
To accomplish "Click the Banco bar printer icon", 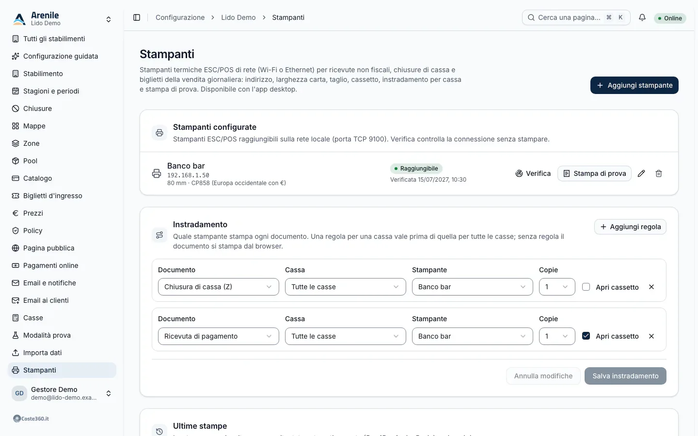I will click(157, 173).
